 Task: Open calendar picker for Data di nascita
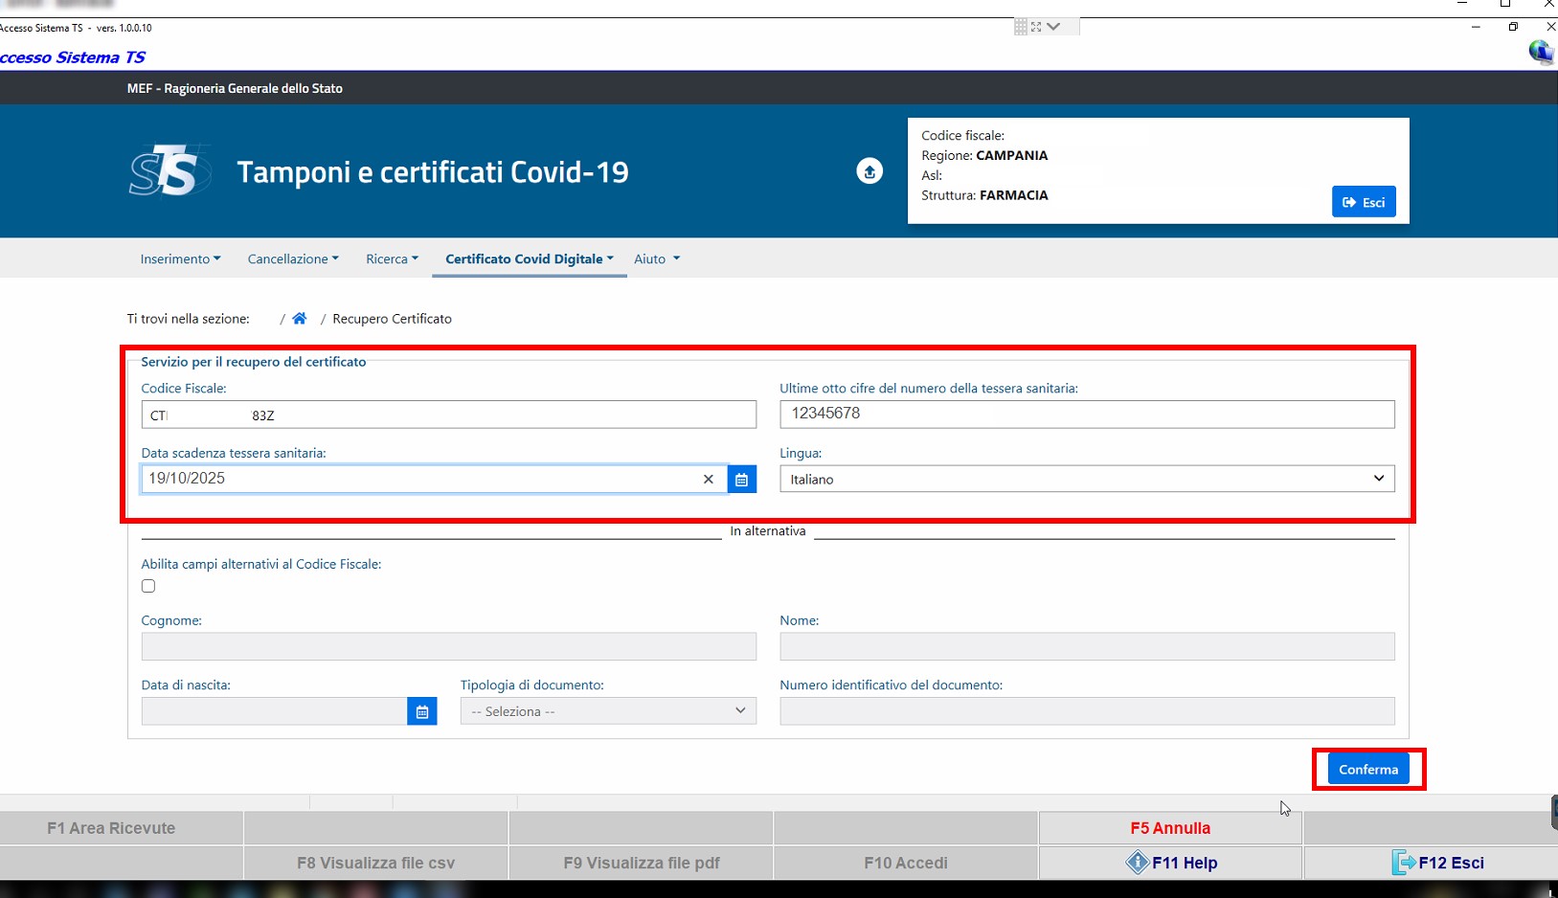(x=421, y=711)
